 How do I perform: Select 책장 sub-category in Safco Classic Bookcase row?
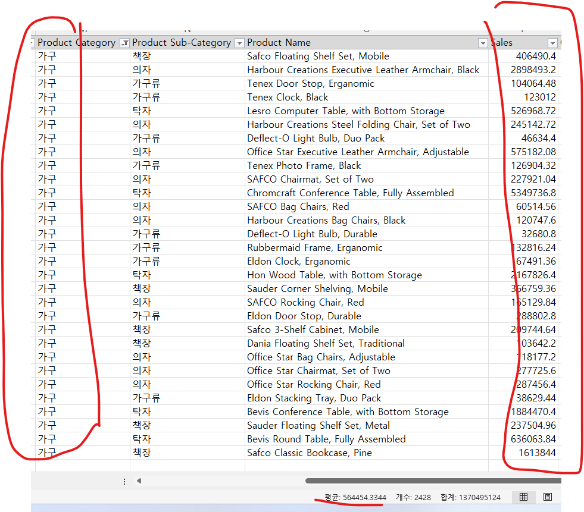click(188, 453)
